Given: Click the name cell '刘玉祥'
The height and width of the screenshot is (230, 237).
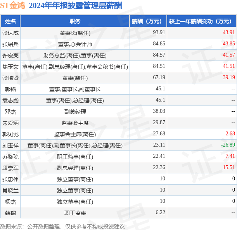Looking at the screenshot, I should pos(10,145).
